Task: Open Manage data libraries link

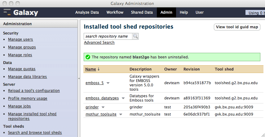Action: click(x=27, y=77)
